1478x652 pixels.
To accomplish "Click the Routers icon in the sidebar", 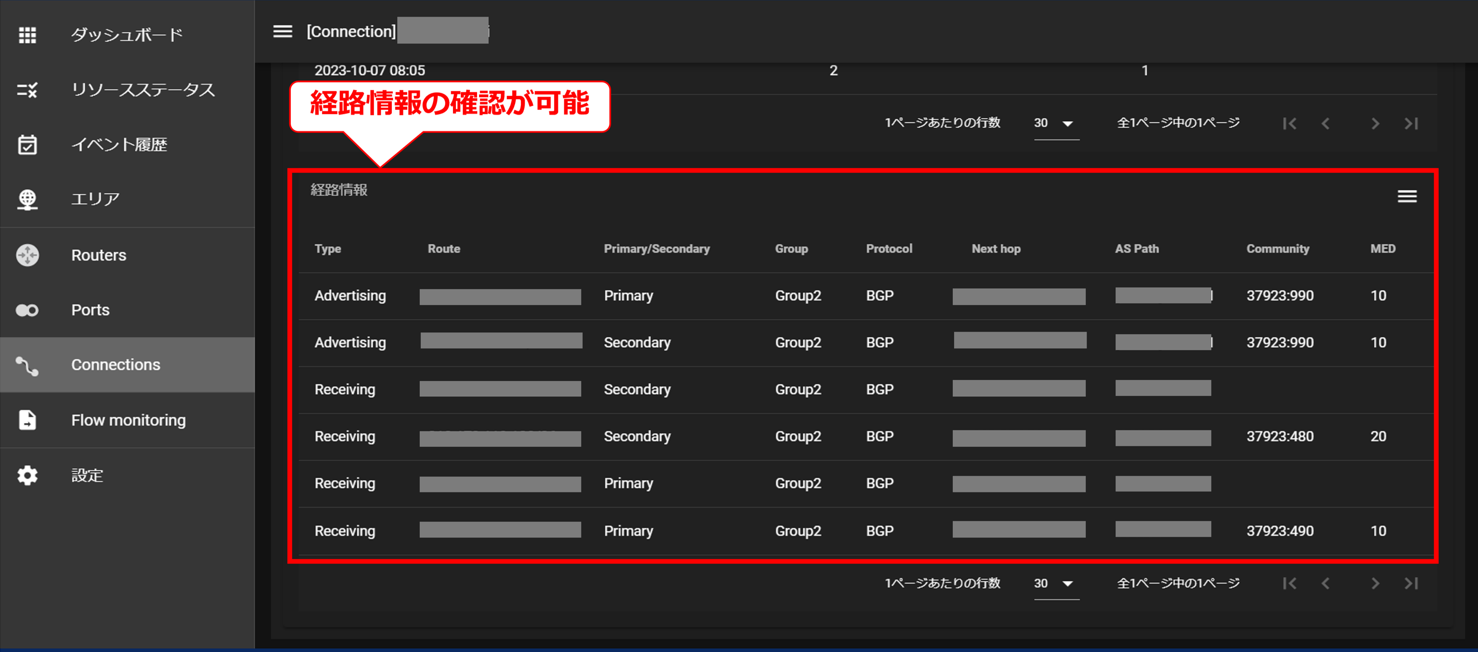I will pyautogui.click(x=27, y=255).
